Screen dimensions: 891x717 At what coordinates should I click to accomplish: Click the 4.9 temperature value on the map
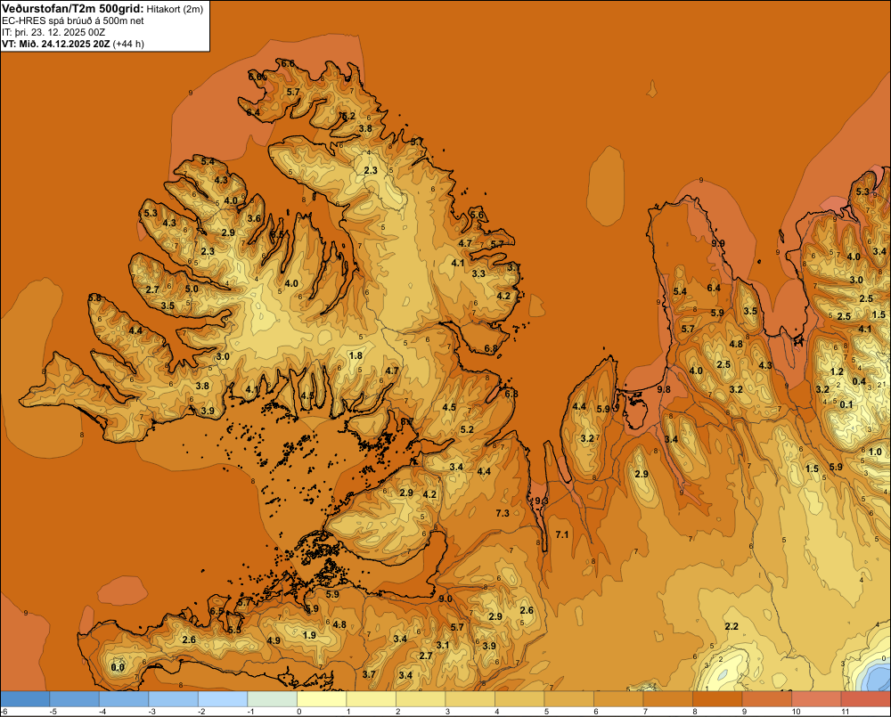point(274,640)
